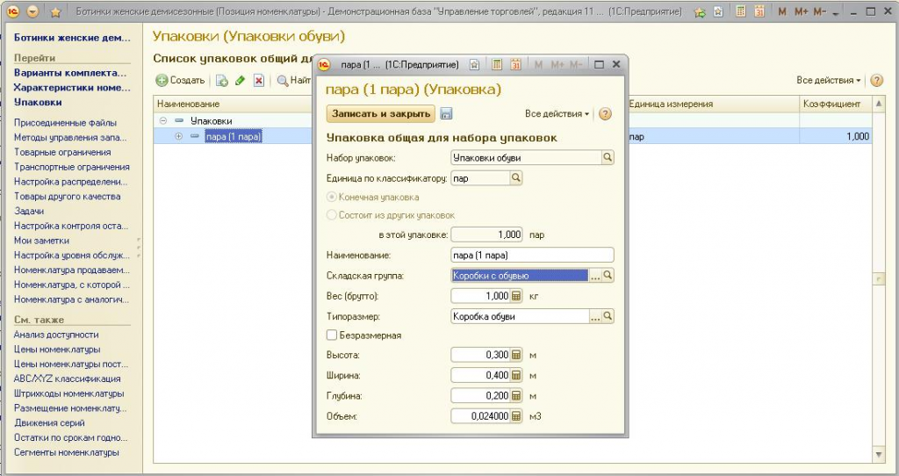The image size is (899, 476).
Task: Click the red X delete icon in toolbar
Action: click(x=259, y=81)
